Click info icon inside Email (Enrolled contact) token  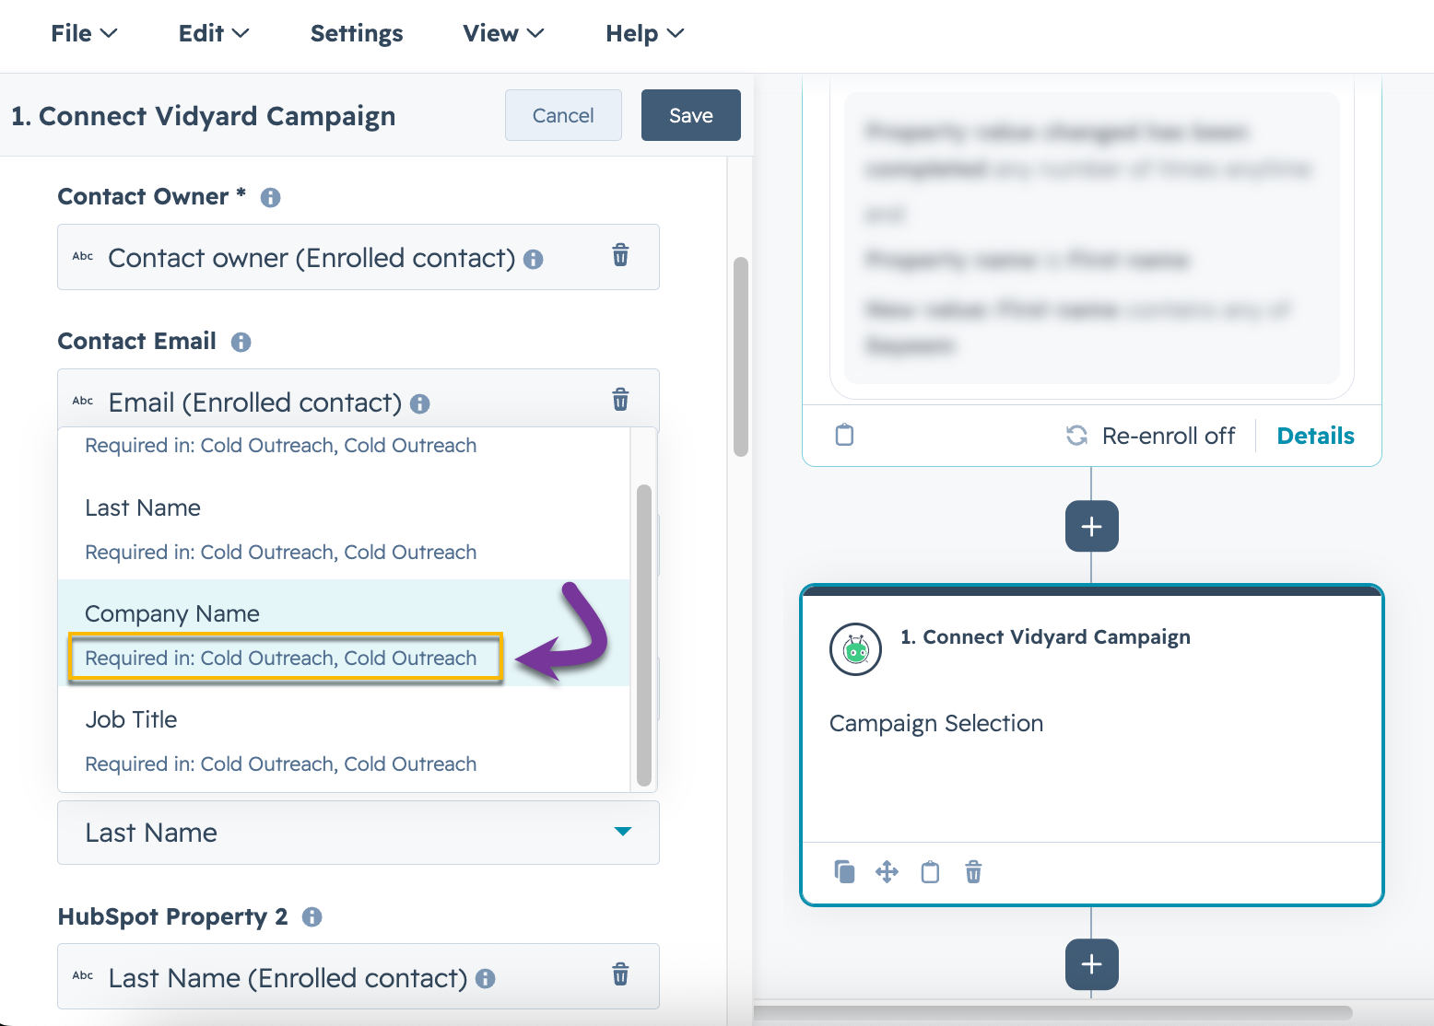(419, 404)
